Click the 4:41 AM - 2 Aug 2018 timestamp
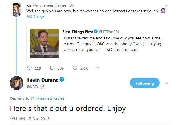This screenshot has width=178, height=125. [30, 118]
